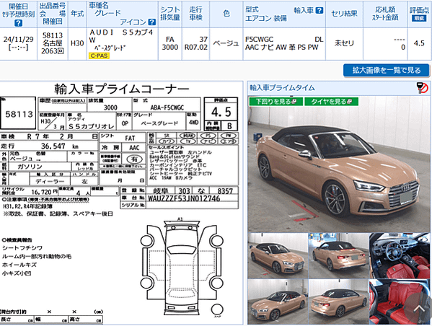Click the chassis number WAUZZZF53JN012746

click(x=184, y=198)
